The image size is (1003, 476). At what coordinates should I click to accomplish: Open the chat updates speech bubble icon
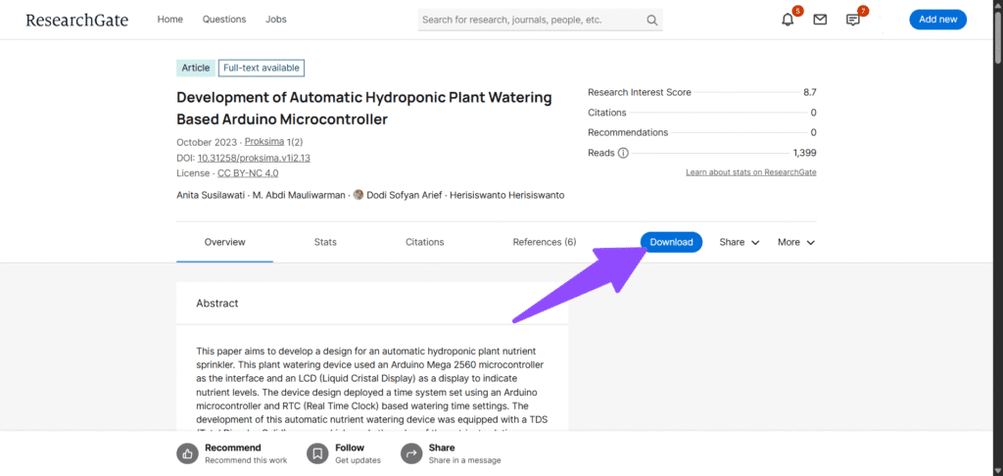tap(852, 20)
